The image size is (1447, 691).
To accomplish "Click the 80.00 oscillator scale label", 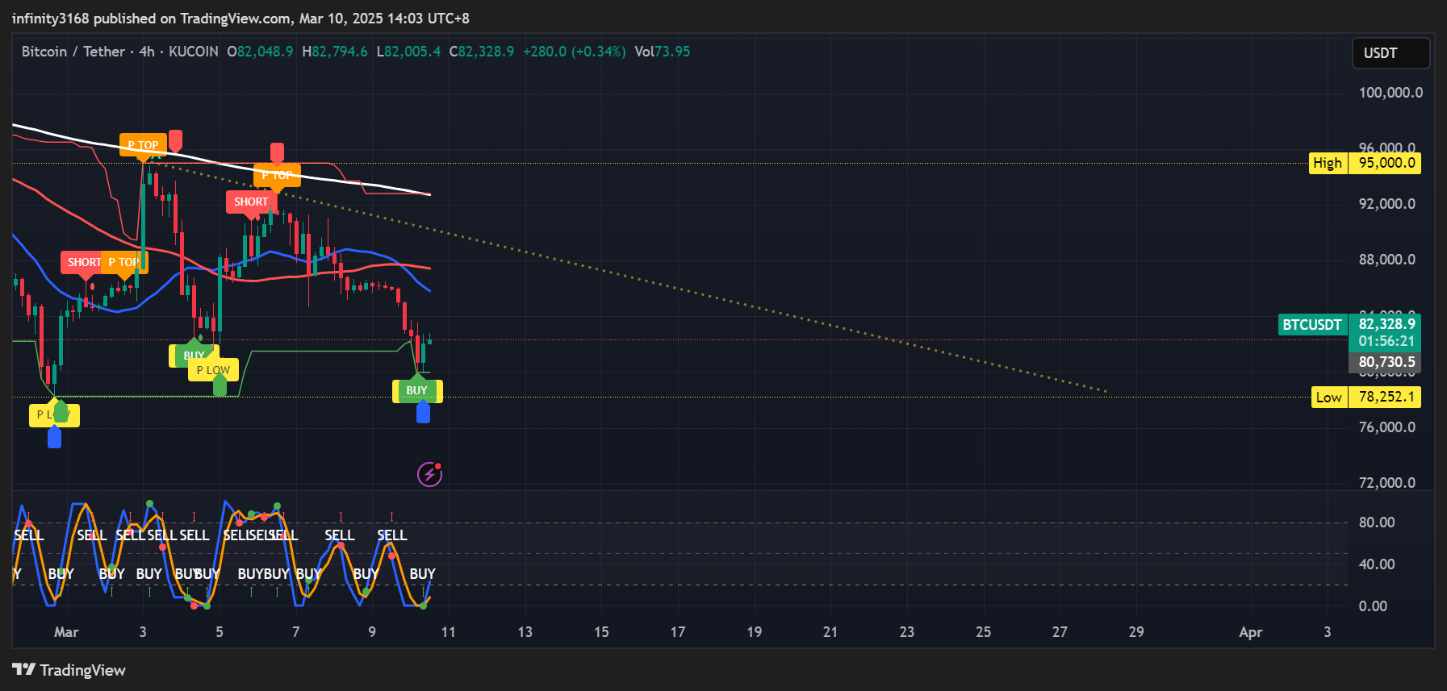I will (1377, 522).
